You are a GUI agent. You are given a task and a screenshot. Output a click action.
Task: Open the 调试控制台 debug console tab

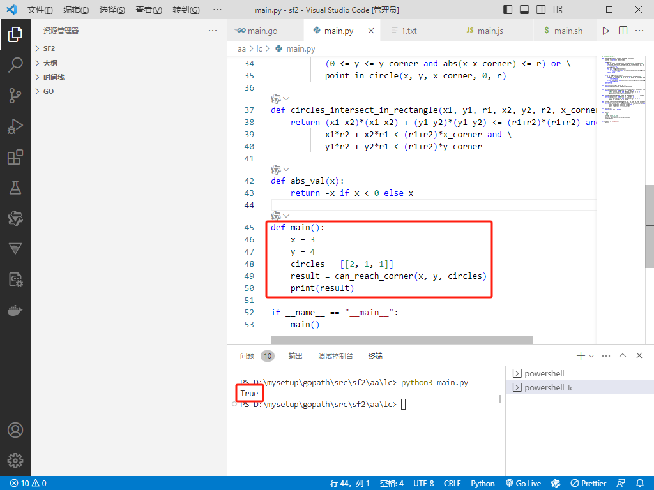335,356
